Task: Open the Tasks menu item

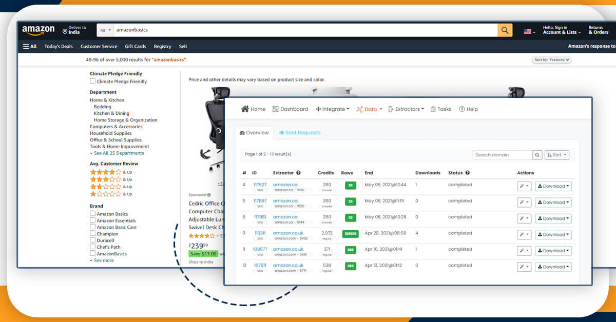Action: coord(441,109)
